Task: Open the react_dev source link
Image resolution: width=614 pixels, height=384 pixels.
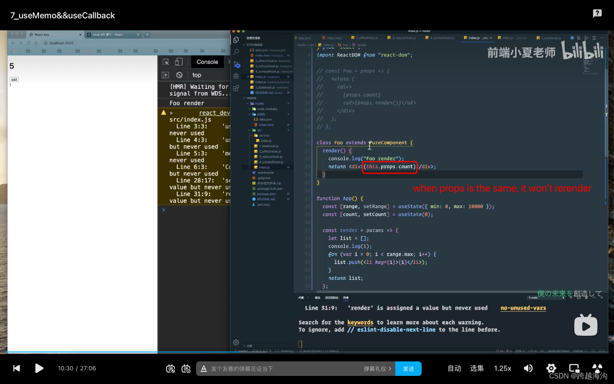Action: click(214, 113)
